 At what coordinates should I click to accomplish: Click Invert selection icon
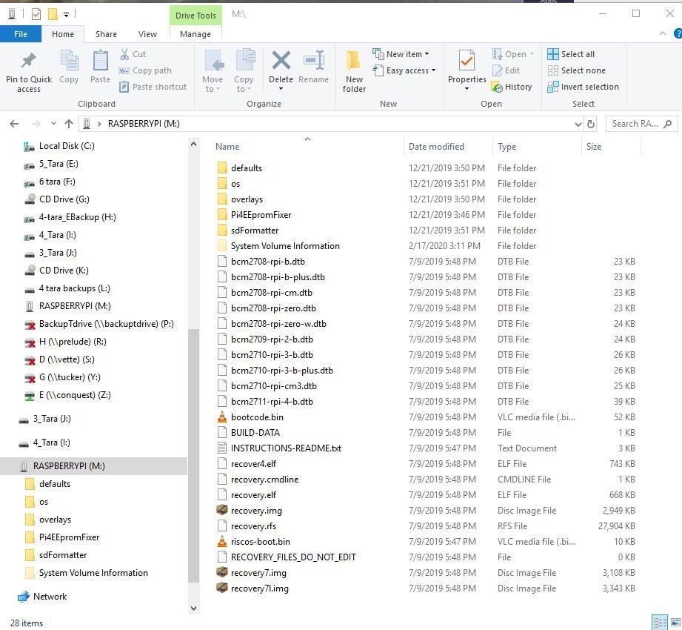click(553, 87)
